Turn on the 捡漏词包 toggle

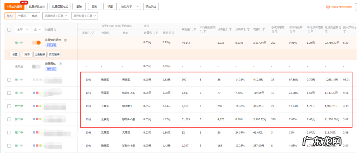[x=36, y=67]
